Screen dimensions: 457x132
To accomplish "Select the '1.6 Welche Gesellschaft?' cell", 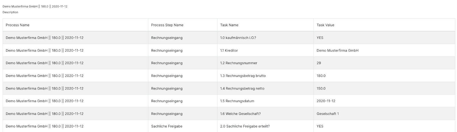I will [265, 114].
